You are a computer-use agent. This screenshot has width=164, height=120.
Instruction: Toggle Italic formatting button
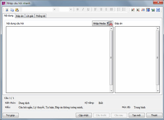pos(83,9)
